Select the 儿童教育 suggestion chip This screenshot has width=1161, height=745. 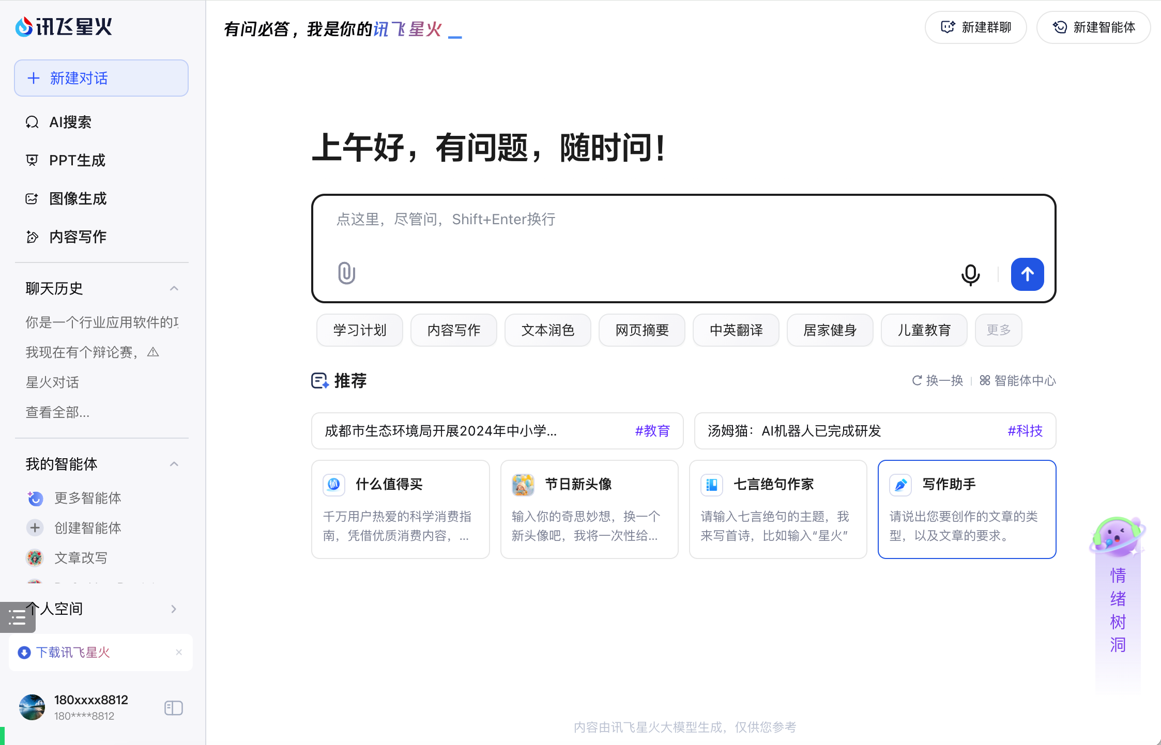coord(924,330)
